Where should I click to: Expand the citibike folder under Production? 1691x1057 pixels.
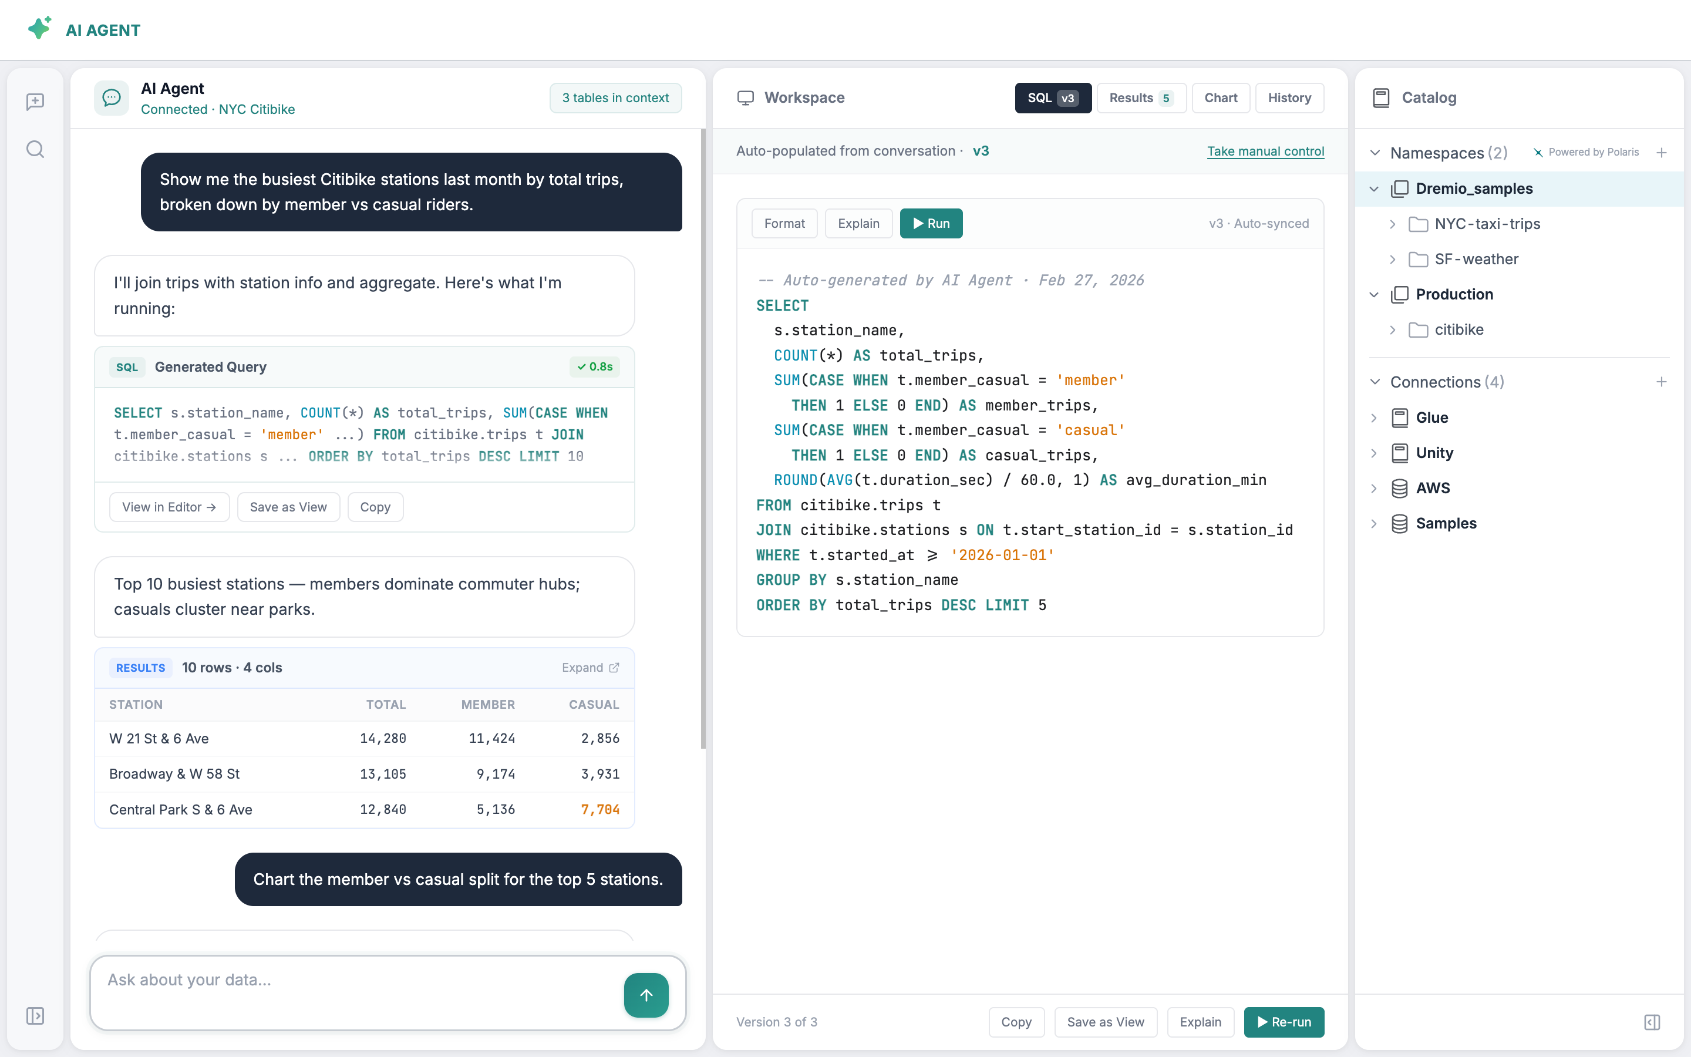[x=1393, y=329]
